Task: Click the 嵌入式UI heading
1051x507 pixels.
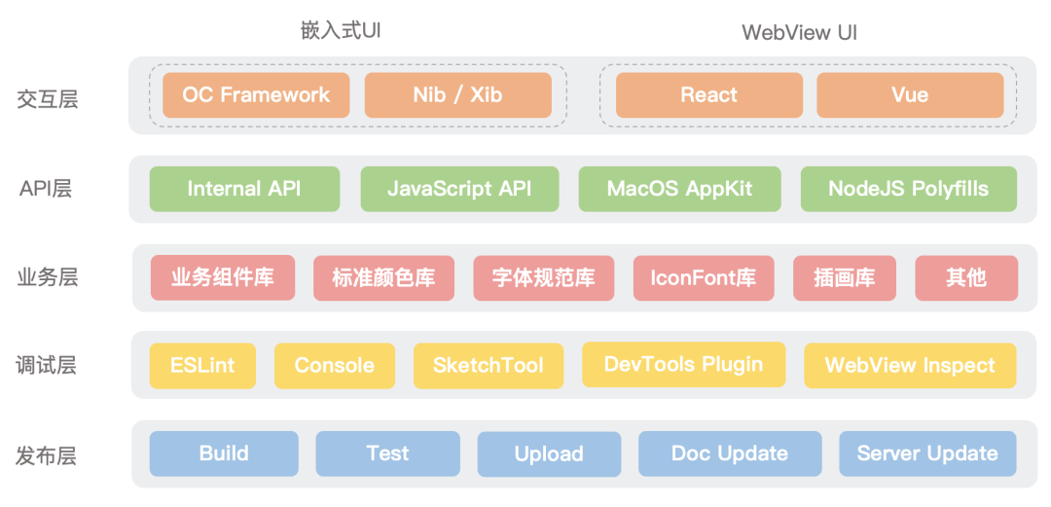Action: click(x=342, y=31)
